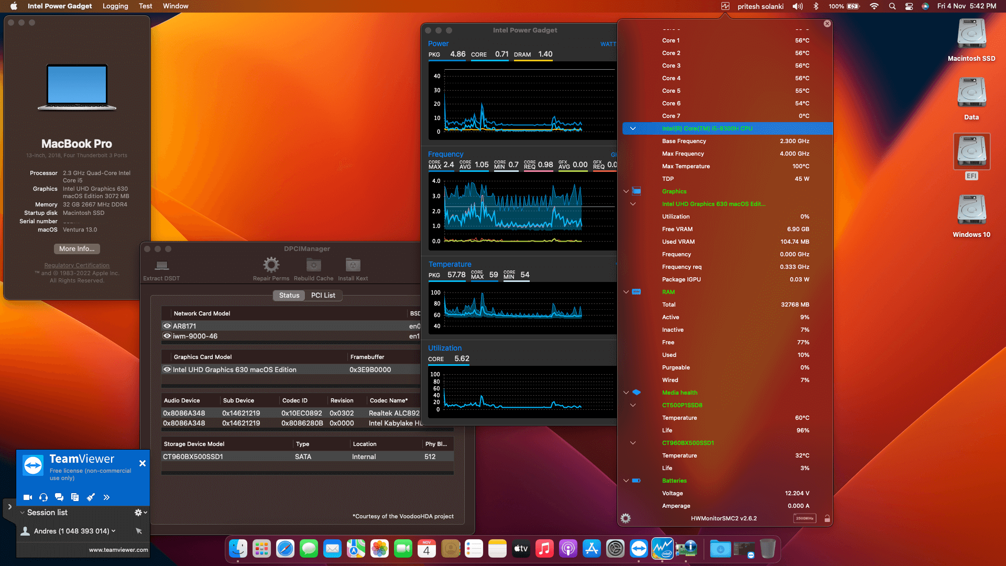Click the MacBook Pro laptop image
Screen dimensions: 1006x566
coord(77,88)
